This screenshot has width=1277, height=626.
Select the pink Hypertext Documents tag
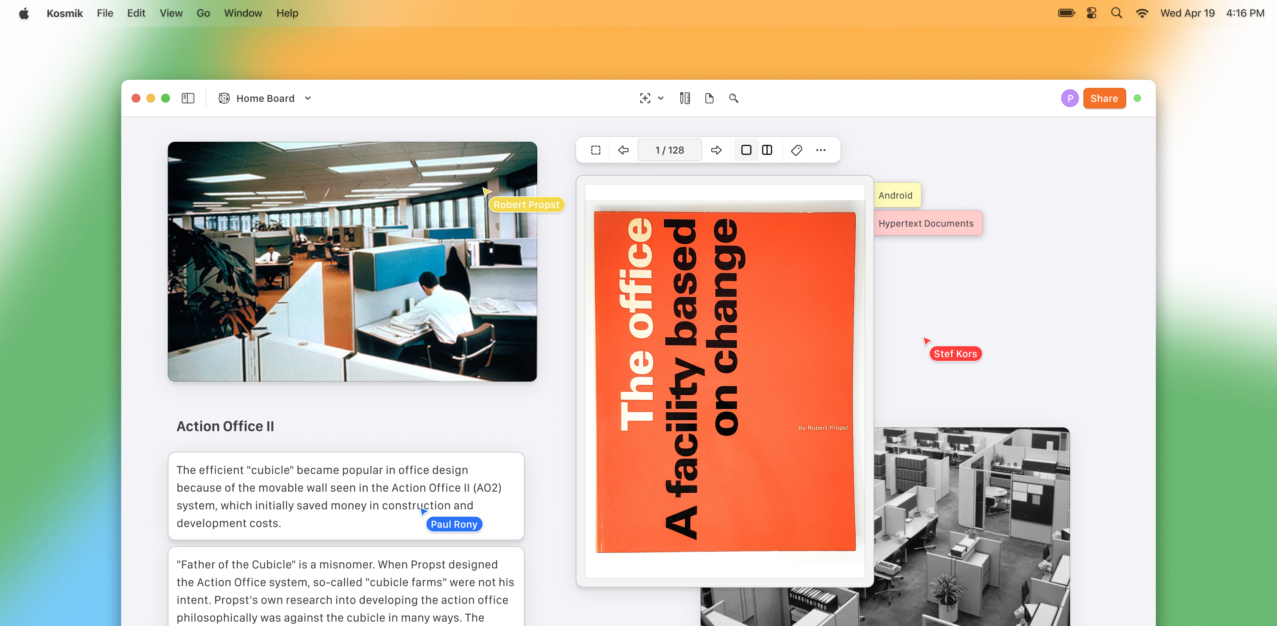pyautogui.click(x=926, y=223)
